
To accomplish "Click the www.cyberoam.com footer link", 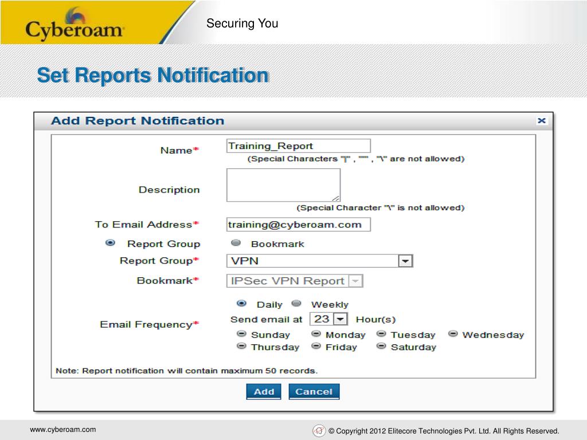I will (63, 430).
